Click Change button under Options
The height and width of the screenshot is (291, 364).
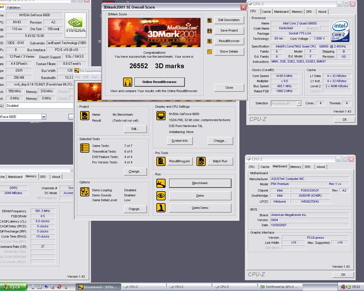[x=135, y=209]
